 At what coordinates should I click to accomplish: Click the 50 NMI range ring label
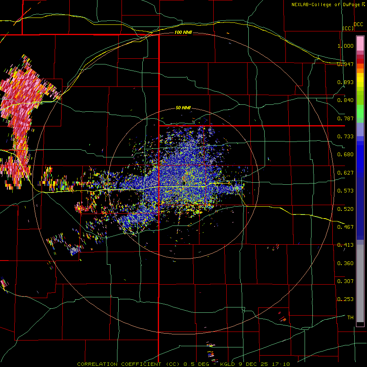(183, 108)
